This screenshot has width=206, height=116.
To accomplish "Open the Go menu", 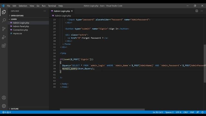I will pyautogui.click(x=38, y=6).
